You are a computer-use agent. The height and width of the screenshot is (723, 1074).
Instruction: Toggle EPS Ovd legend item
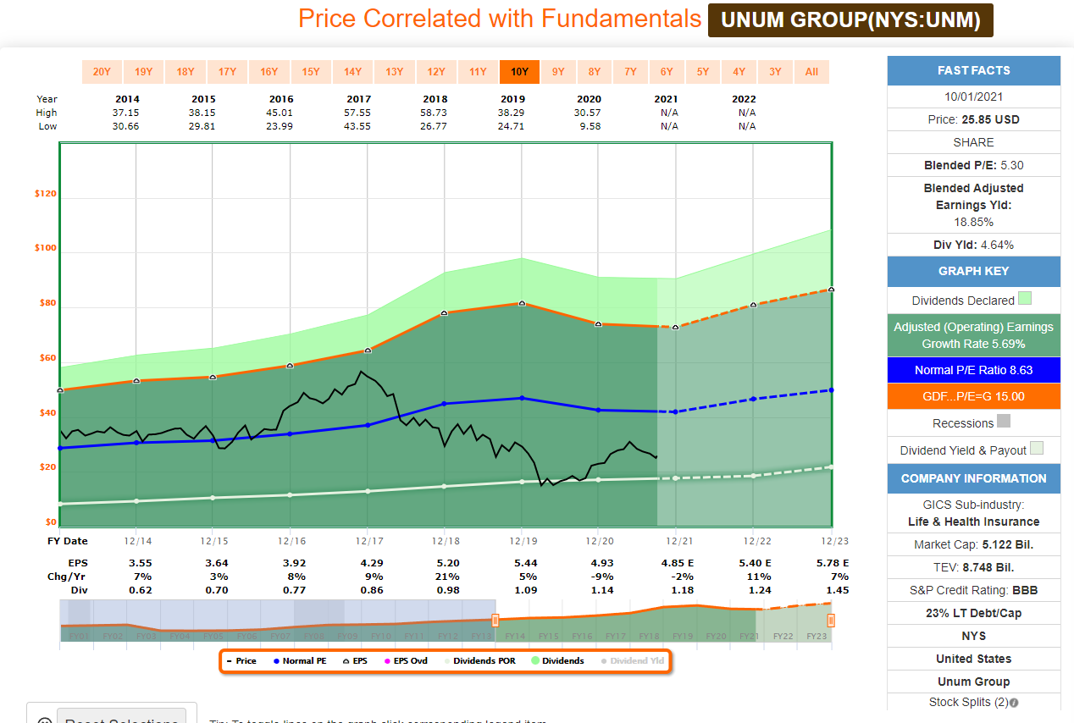pos(405,660)
